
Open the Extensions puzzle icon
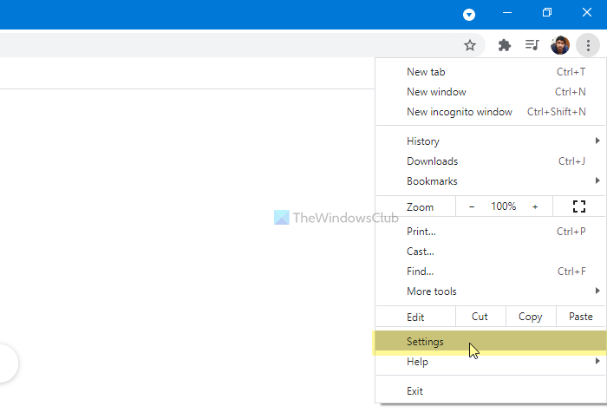(x=504, y=45)
